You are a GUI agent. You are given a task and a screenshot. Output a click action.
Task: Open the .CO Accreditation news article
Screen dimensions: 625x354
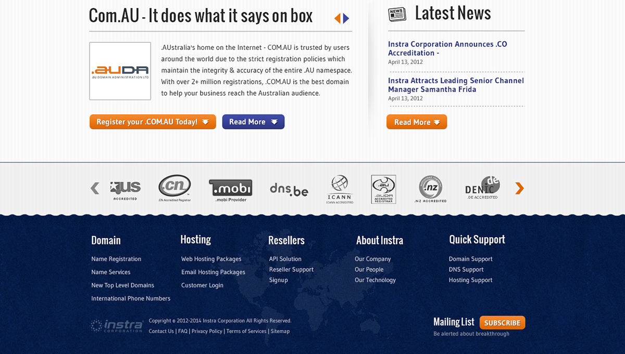pyautogui.click(x=447, y=48)
